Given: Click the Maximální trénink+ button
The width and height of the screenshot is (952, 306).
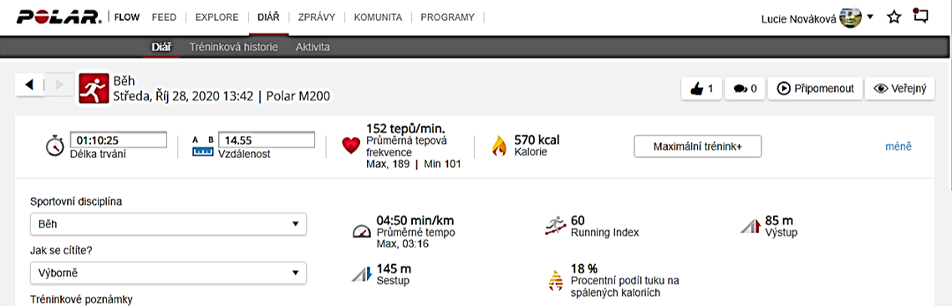Looking at the screenshot, I should pyautogui.click(x=698, y=146).
